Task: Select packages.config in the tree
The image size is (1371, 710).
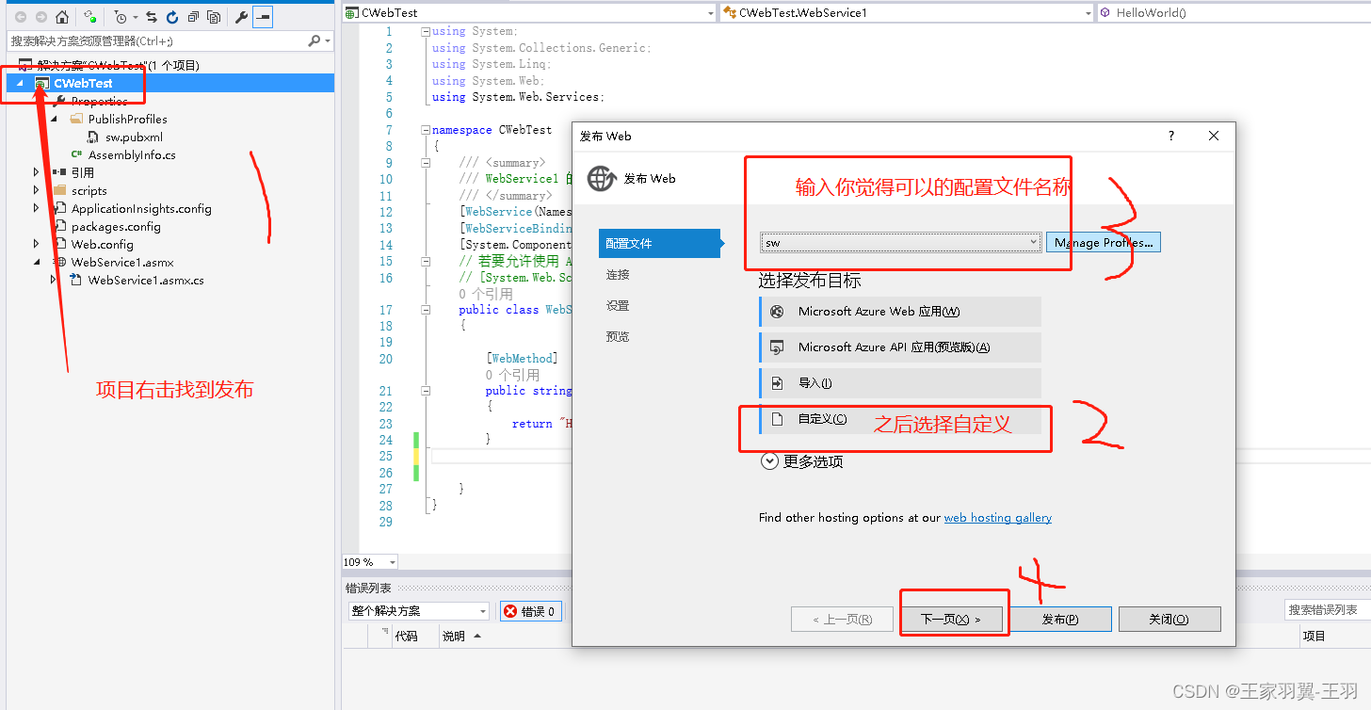Action: click(x=116, y=226)
